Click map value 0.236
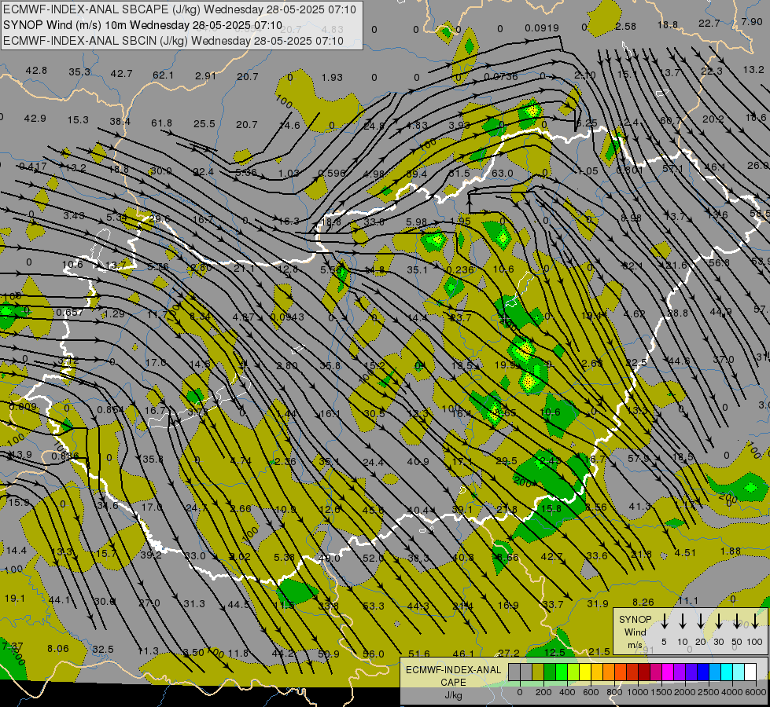 click(x=460, y=270)
